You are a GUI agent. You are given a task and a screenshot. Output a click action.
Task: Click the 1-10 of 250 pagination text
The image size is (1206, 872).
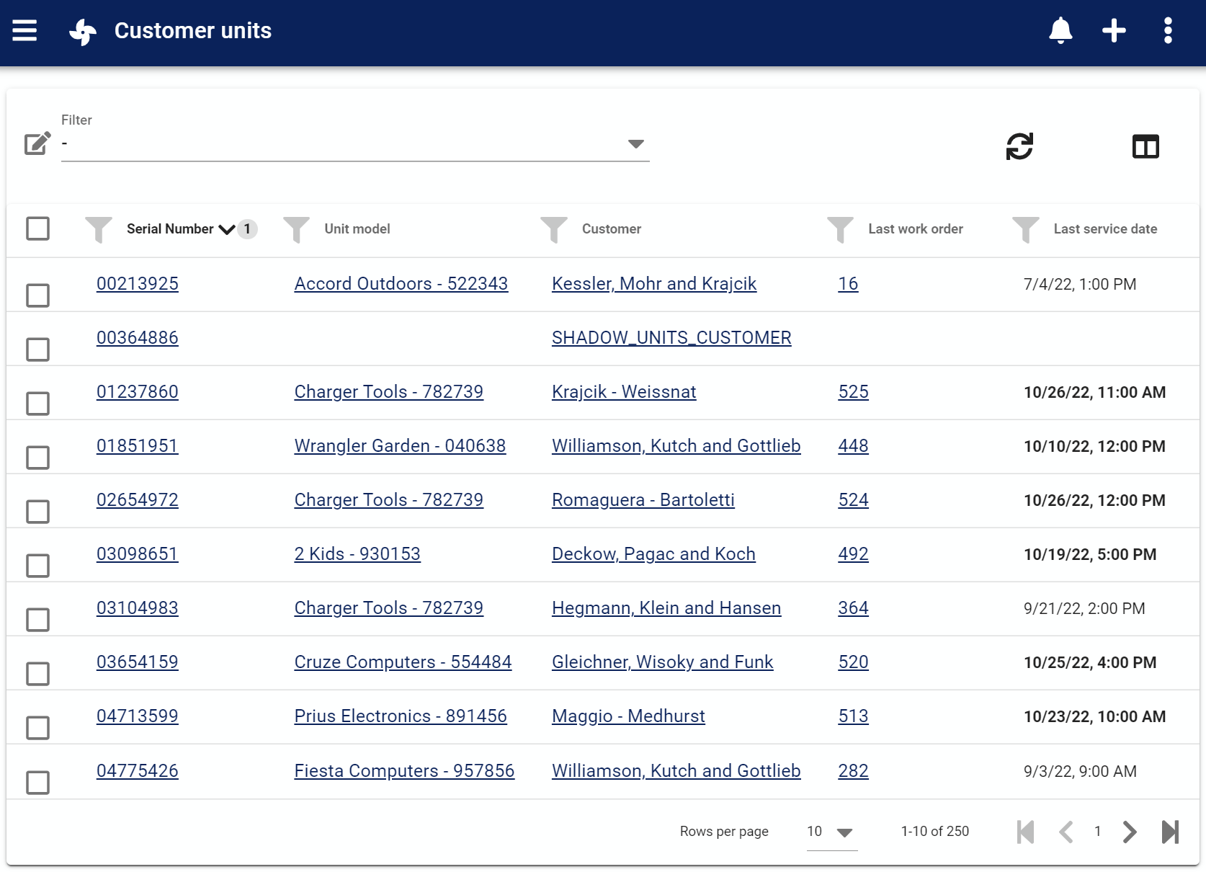pyautogui.click(x=934, y=831)
